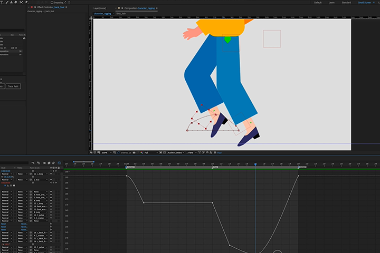The width and height of the screenshot is (380, 253).
Task: Open the Full resolution dropdown
Action: tap(151, 153)
